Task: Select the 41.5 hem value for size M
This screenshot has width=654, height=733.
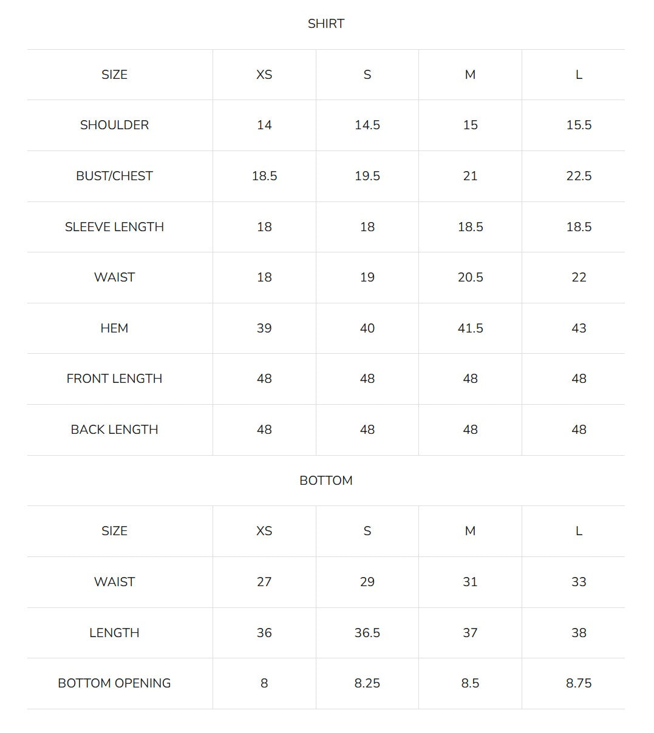Action: [x=470, y=328]
